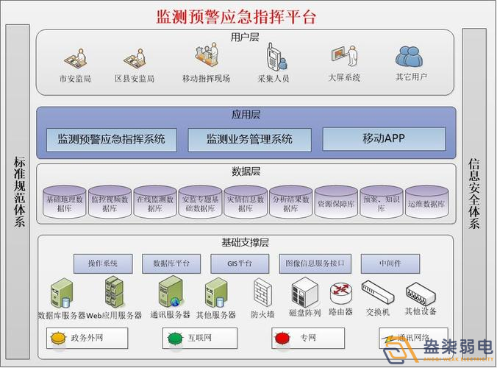Select the 区县安监局 desk icon

coord(135,57)
